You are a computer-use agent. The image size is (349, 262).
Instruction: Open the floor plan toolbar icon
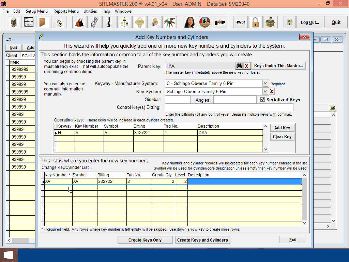[x=29, y=22]
